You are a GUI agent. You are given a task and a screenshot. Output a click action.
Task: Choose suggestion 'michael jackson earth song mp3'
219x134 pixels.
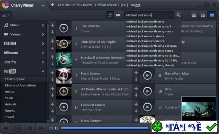click(149, 27)
